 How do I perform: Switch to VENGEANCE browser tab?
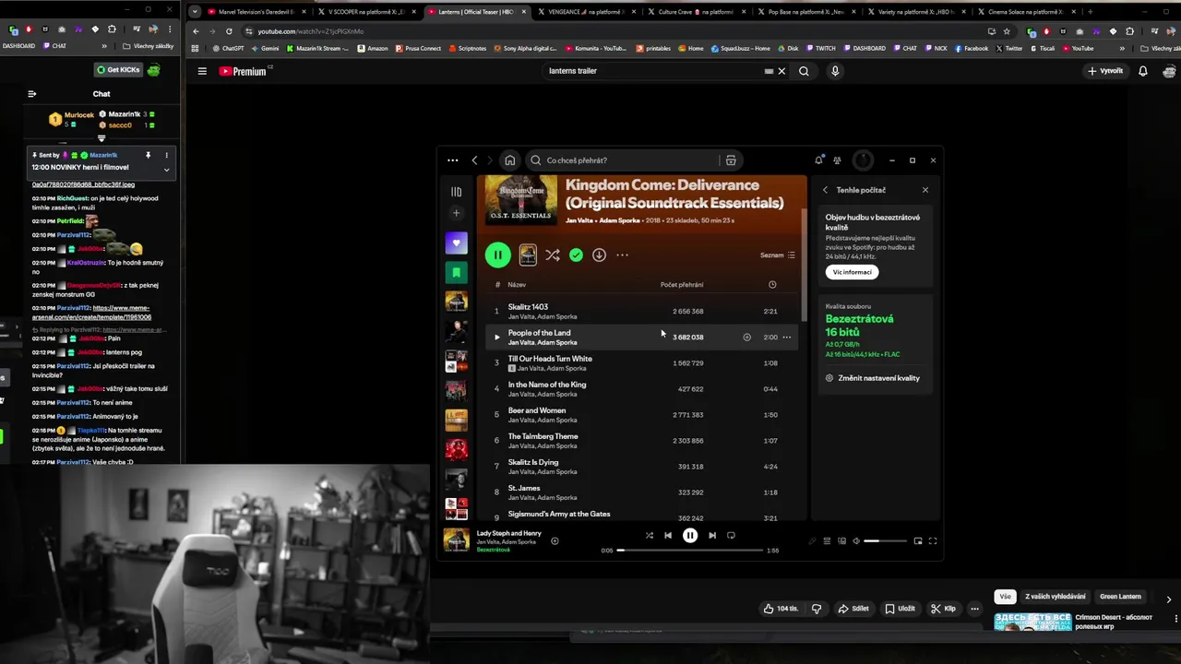point(587,12)
